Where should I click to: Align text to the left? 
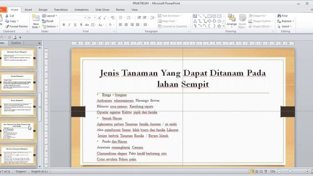point(121,25)
